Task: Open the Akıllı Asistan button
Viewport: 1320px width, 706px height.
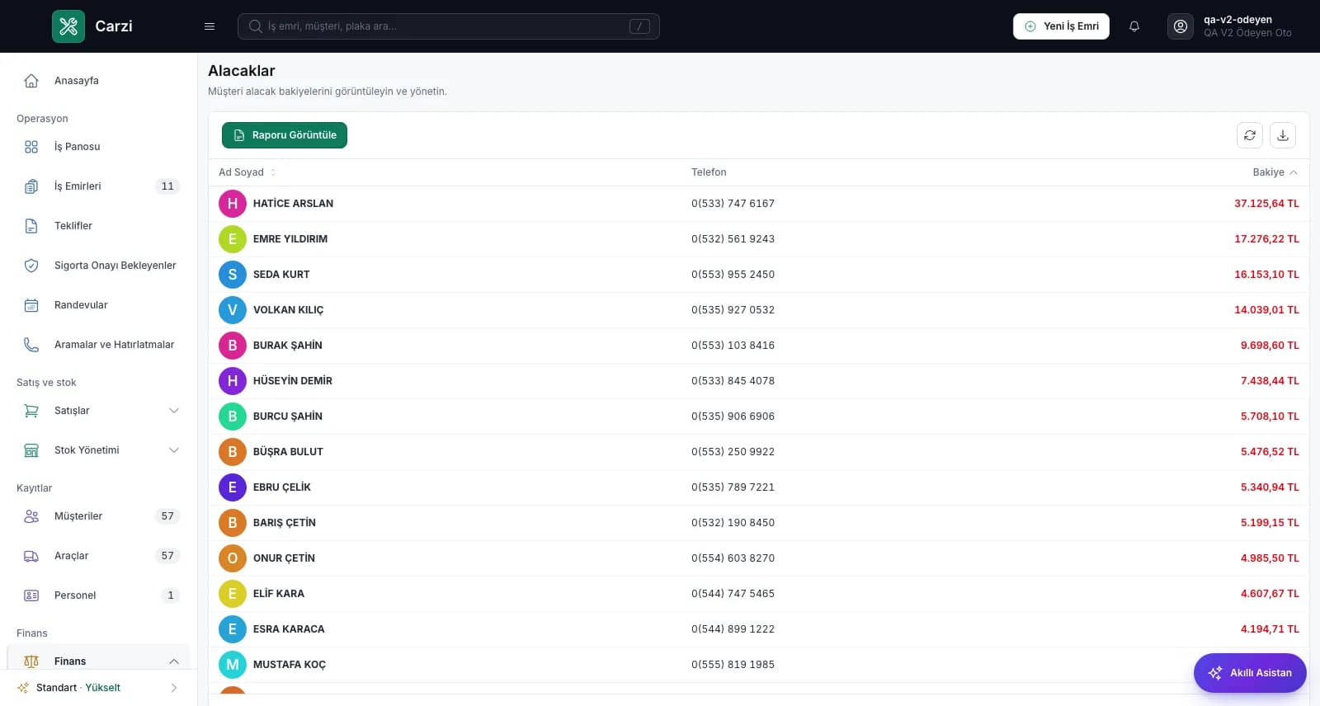Action: [x=1250, y=673]
